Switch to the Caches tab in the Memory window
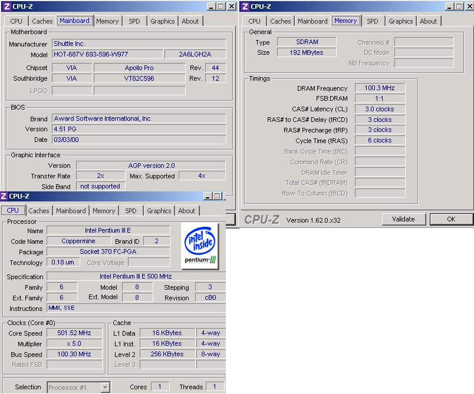The height and width of the screenshot is (394, 474). click(280, 21)
